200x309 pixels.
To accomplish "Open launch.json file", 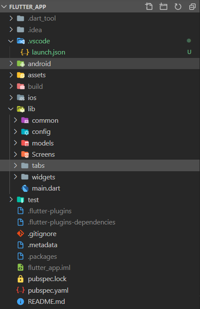I will [x=100, y=52].
